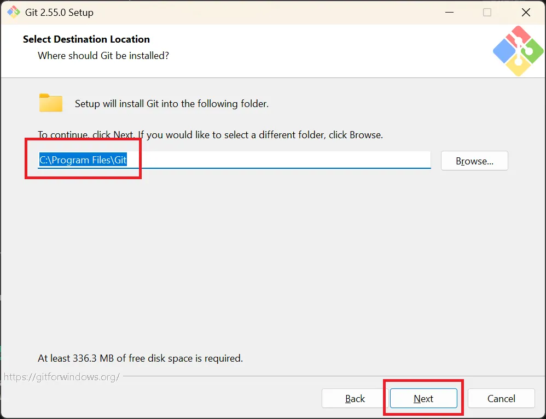Click the highlighted C:\Program Files\Git path text
Image resolution: width=546 pixels, height=419 pixels.
click(x=83, y=160)
